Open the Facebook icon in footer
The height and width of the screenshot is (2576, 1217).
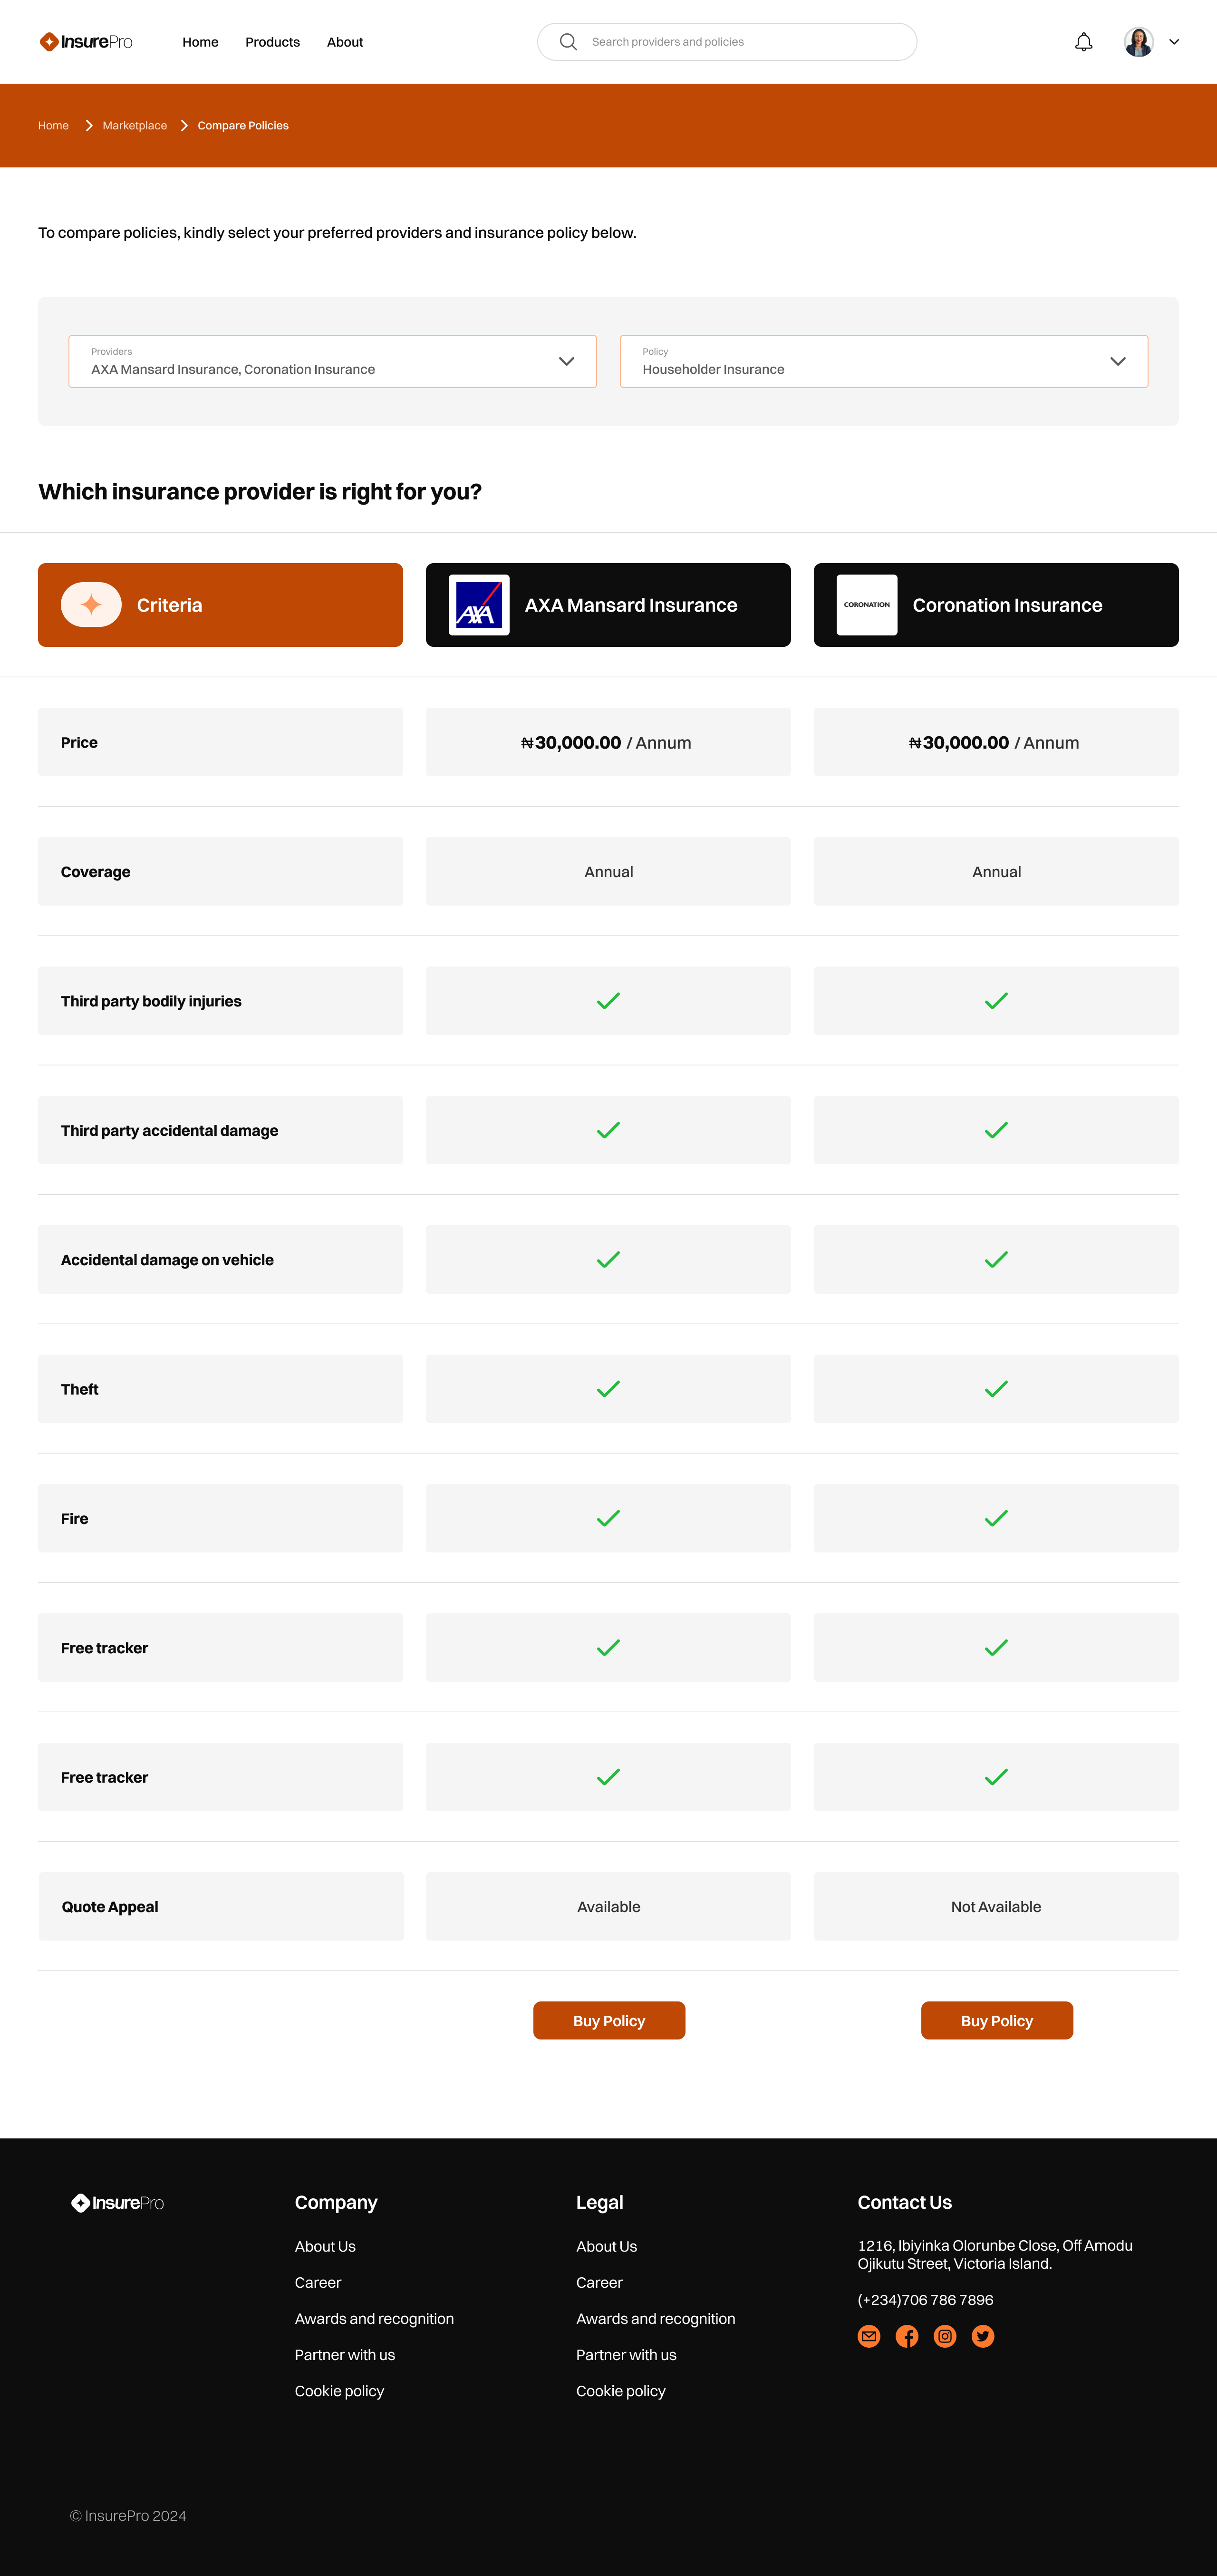pos(906,2336)
